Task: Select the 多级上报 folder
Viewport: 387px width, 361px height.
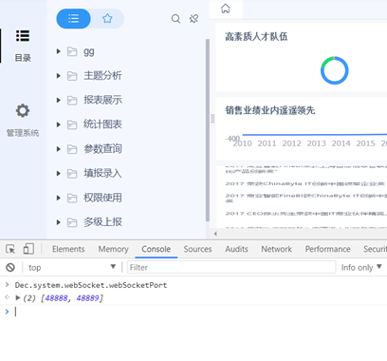Action: [x=102, y=222]
